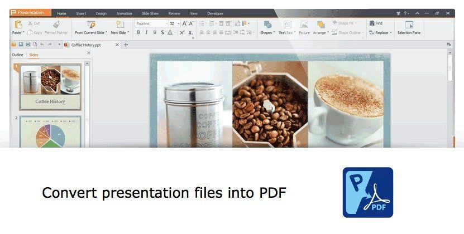Select the Format Painter tool
This screenshot has height=234, width=464.
[x=56, y=25]
